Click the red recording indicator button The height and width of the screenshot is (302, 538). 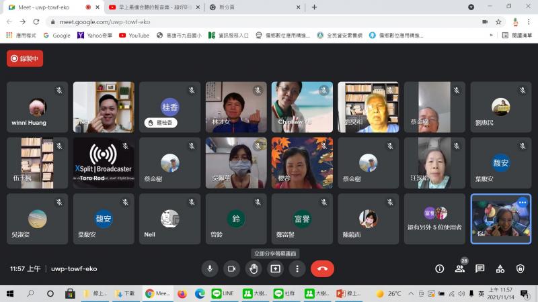25,58
